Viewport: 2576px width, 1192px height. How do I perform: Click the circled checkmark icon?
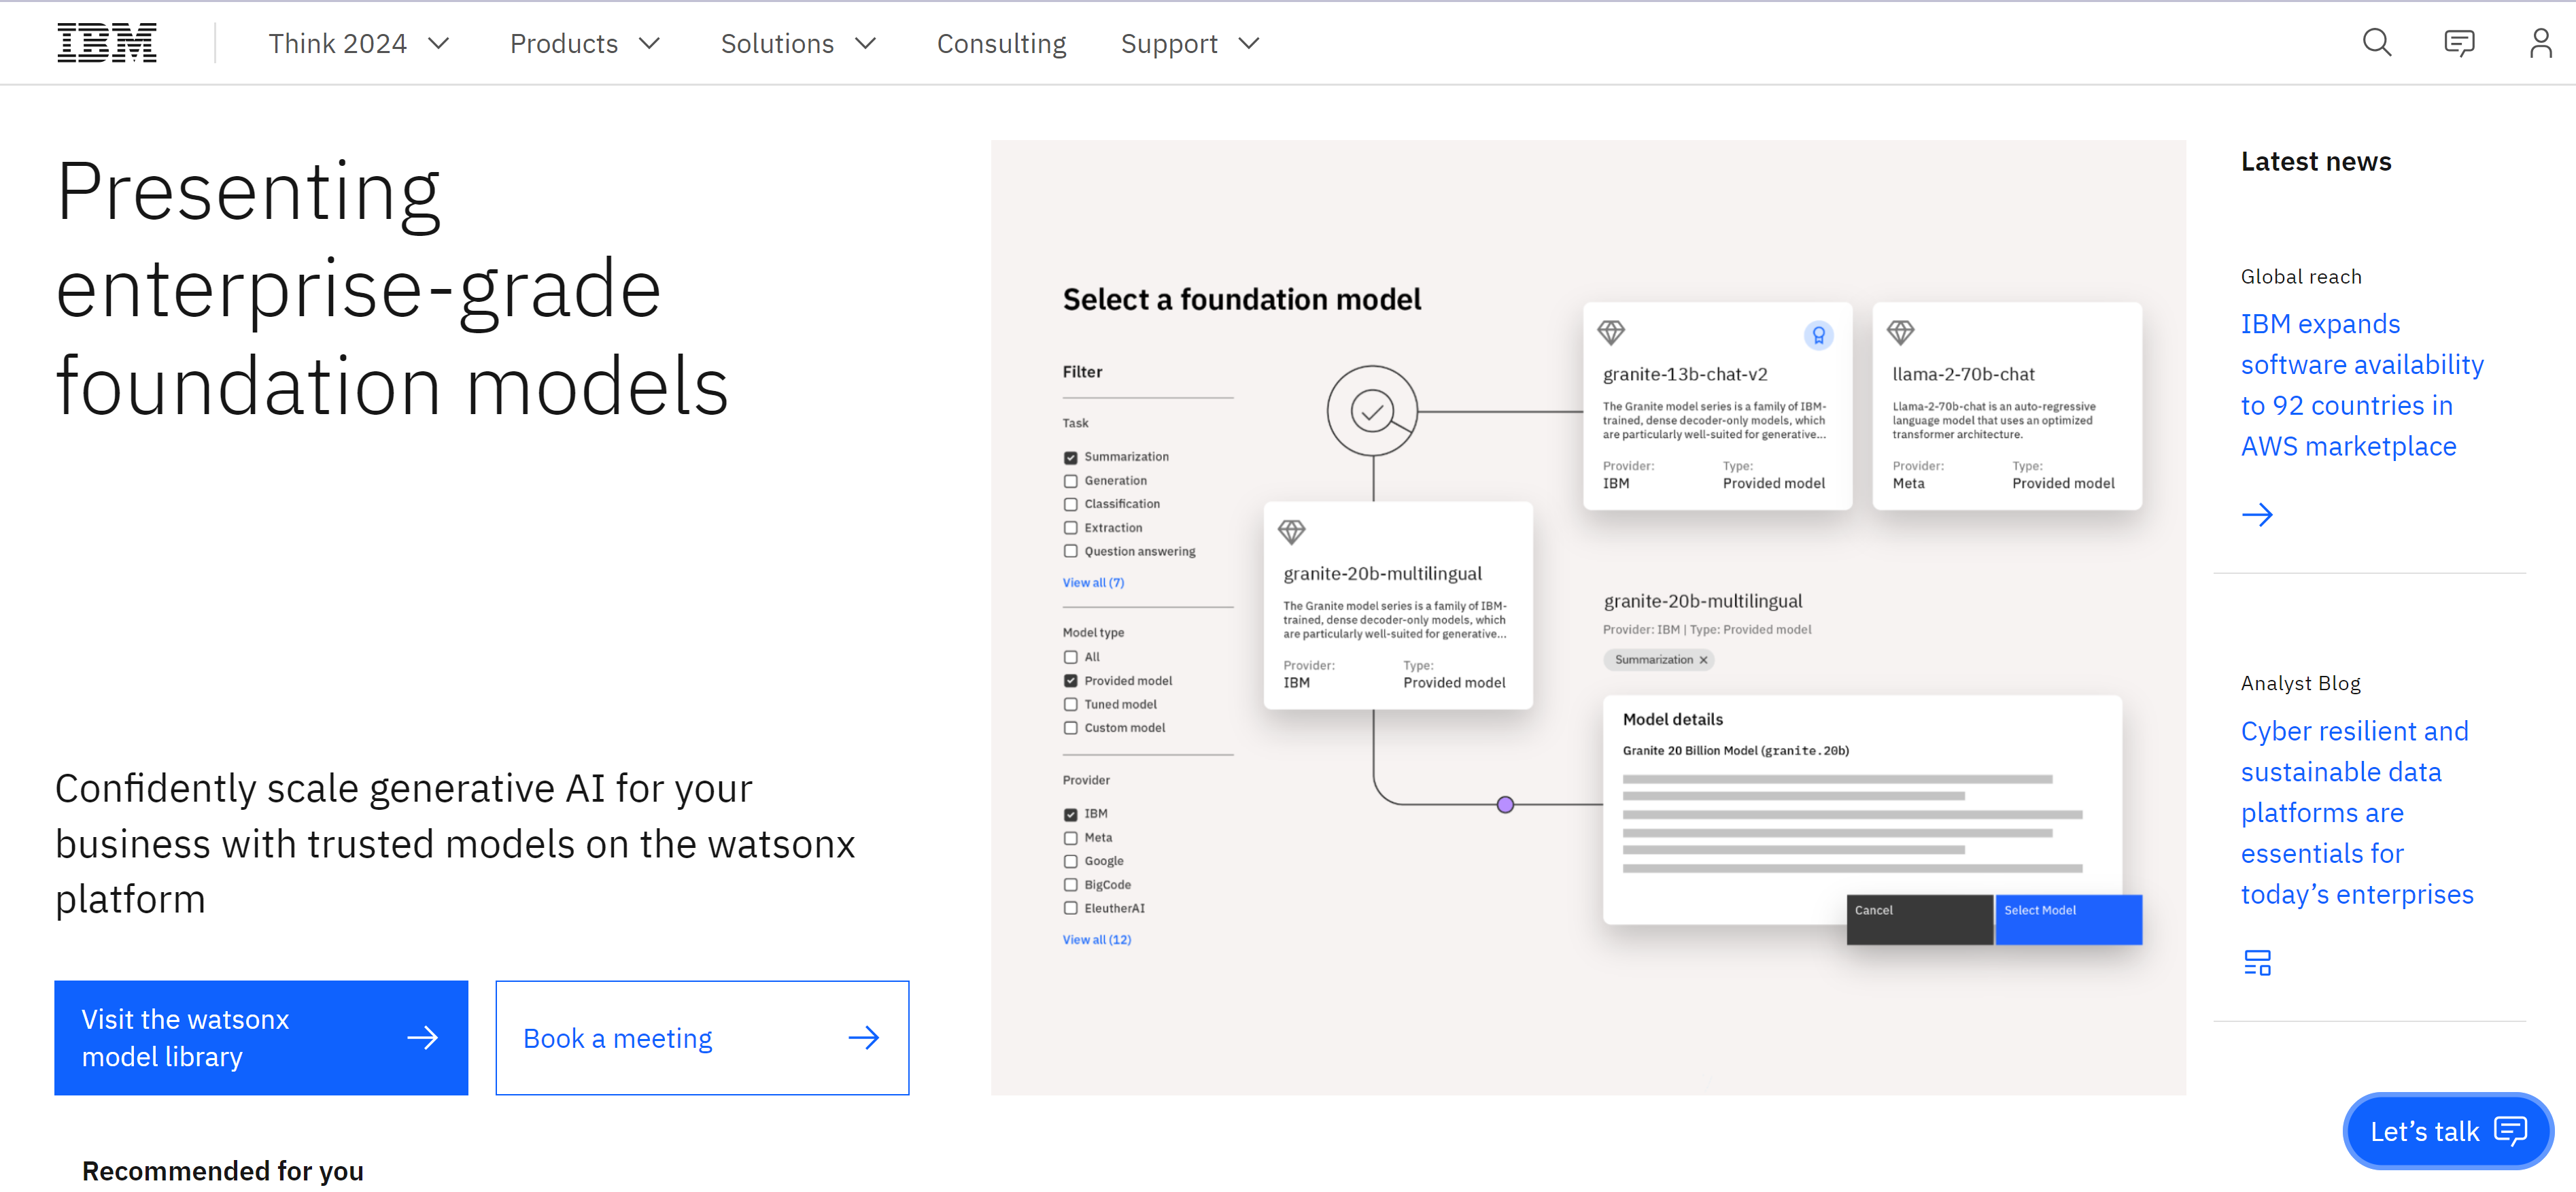click(x=1372, y=411)
